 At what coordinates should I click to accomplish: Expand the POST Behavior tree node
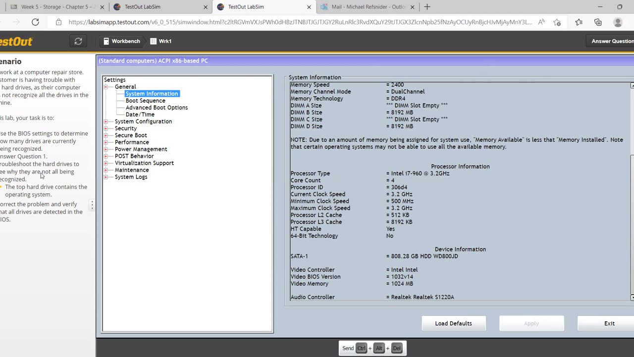pos(106,156)
